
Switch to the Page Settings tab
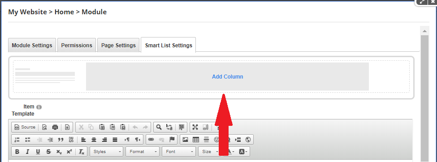(x=118, y=45)
